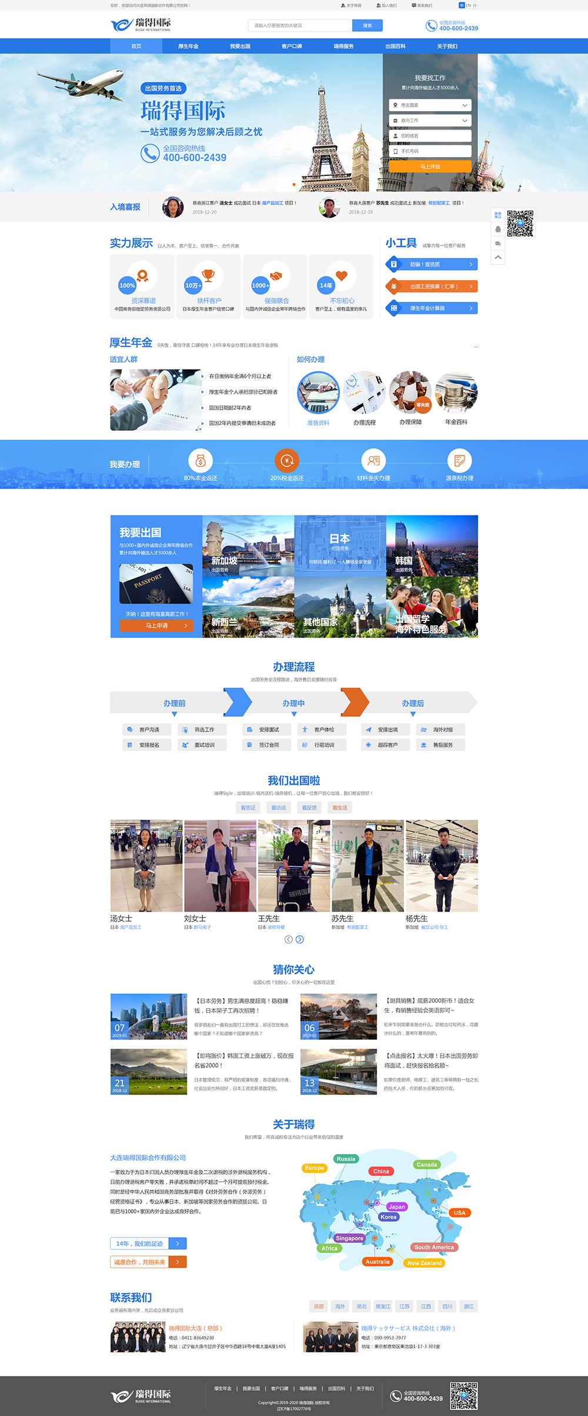Click the 准备资料 circular image
Image resolution: width=588 pixels, height=1416 pixels.
[318, 393]
